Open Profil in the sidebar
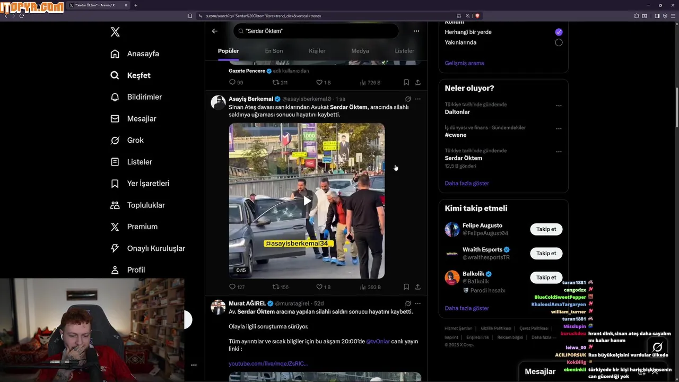Screen dimensions: 679x382 pyautogui.click(x=127, y=270)
